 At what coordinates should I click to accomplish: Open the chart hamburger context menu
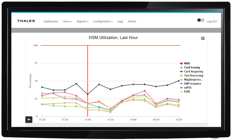(x=203, y=38)
